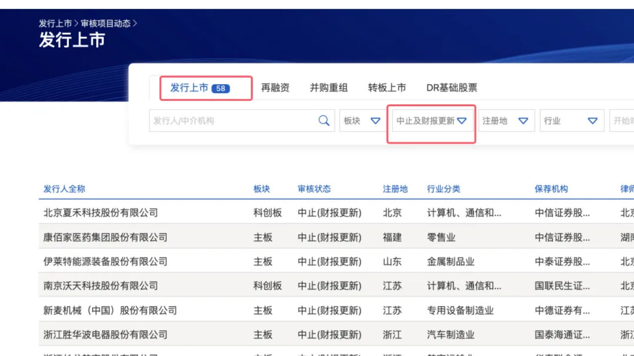
Task: Open the 行业 dropdown filter
Action: click(572, 121)
